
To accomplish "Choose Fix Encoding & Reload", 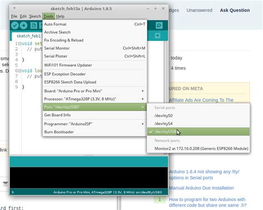I will [95, 40].
